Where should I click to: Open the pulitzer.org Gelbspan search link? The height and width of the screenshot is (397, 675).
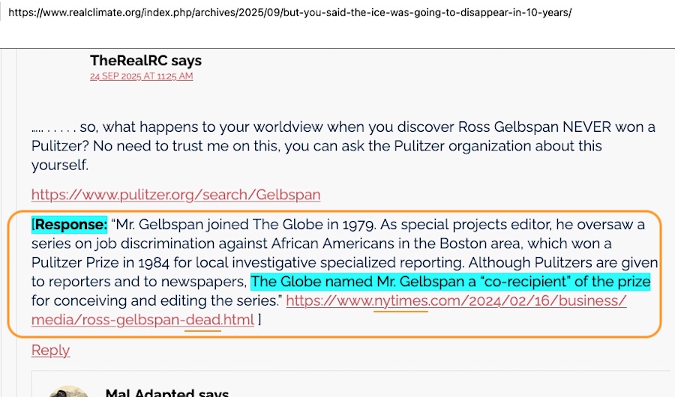175,195
